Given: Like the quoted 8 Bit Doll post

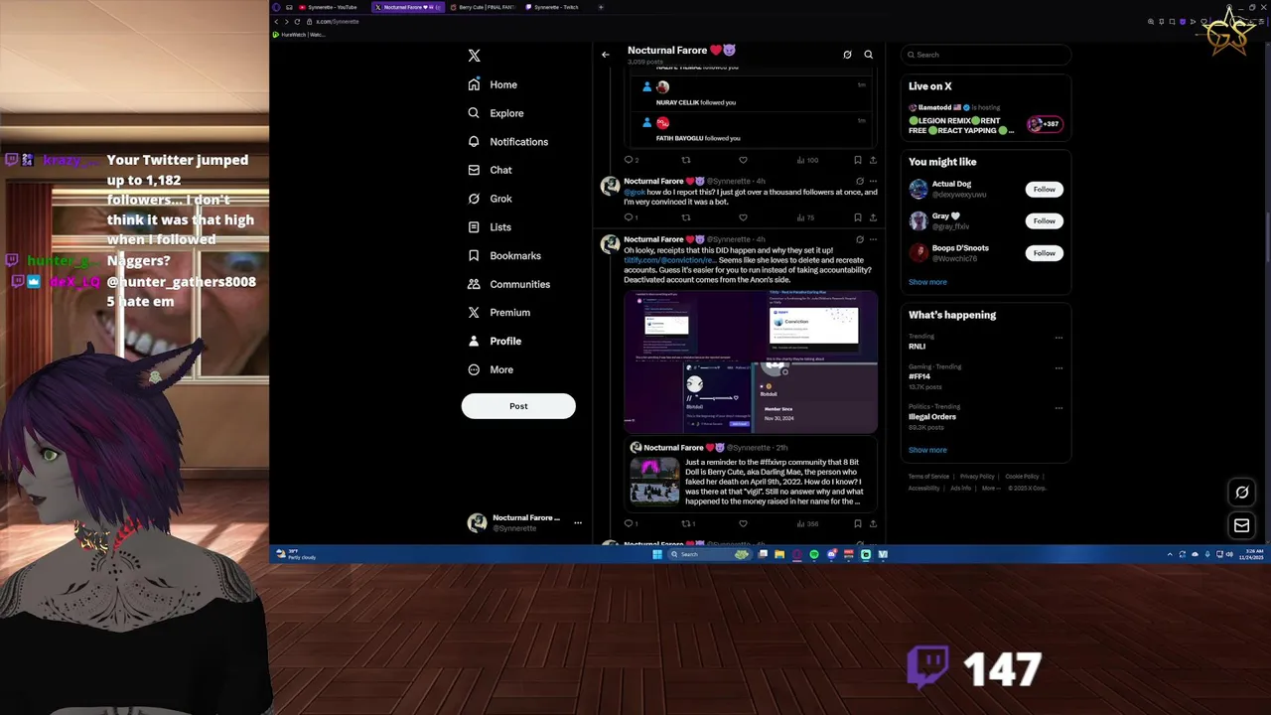Looking at the screenshot, I should [743, 523].
